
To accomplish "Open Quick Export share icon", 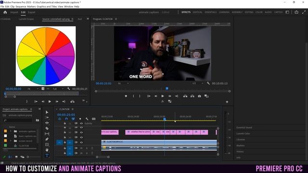I will (x=296, y=12).
